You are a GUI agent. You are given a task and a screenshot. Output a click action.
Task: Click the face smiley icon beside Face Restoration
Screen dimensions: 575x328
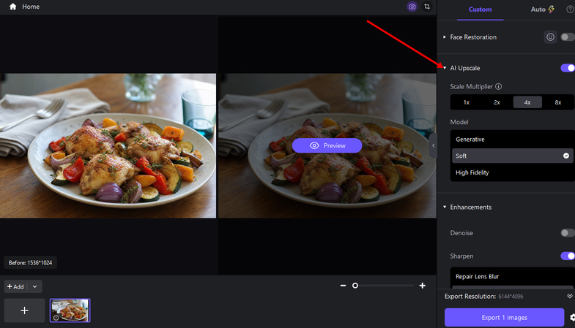pos(550,37)
